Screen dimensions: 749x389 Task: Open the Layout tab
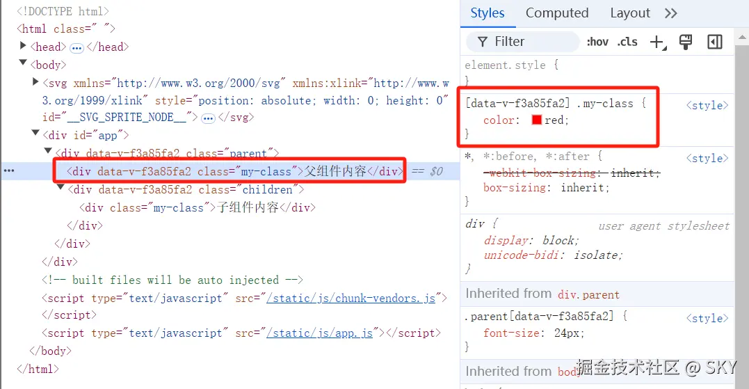tap(629, 13)
